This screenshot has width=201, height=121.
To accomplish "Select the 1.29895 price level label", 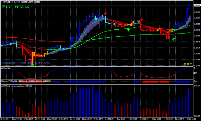I will (x=197, y=18).
